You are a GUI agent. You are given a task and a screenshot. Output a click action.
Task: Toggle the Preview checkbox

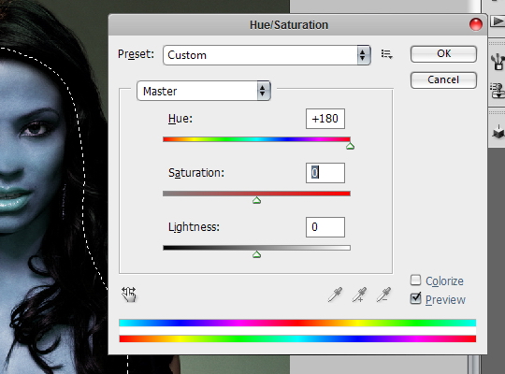pos(415,298)
